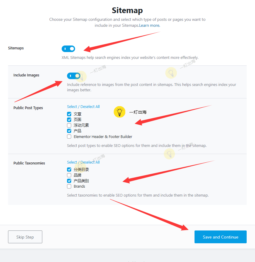This screenshot has height=262, width=255.
Task: Tick the 品牌 taxonomy checkbox
Action: [69, 175]
